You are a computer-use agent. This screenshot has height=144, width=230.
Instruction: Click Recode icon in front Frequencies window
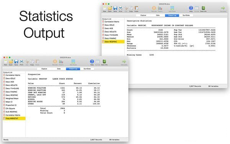[55, 61]
